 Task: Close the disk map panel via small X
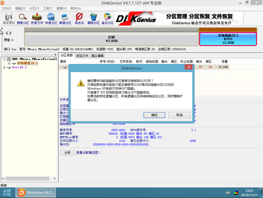[x=2, y=28]
